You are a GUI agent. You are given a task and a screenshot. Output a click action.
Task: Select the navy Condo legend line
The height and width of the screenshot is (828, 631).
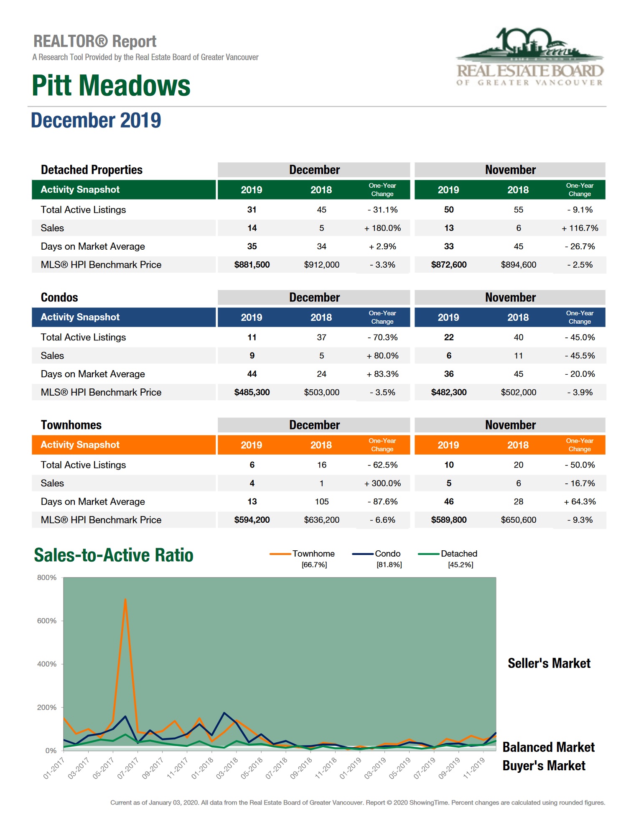coord(362,554)
